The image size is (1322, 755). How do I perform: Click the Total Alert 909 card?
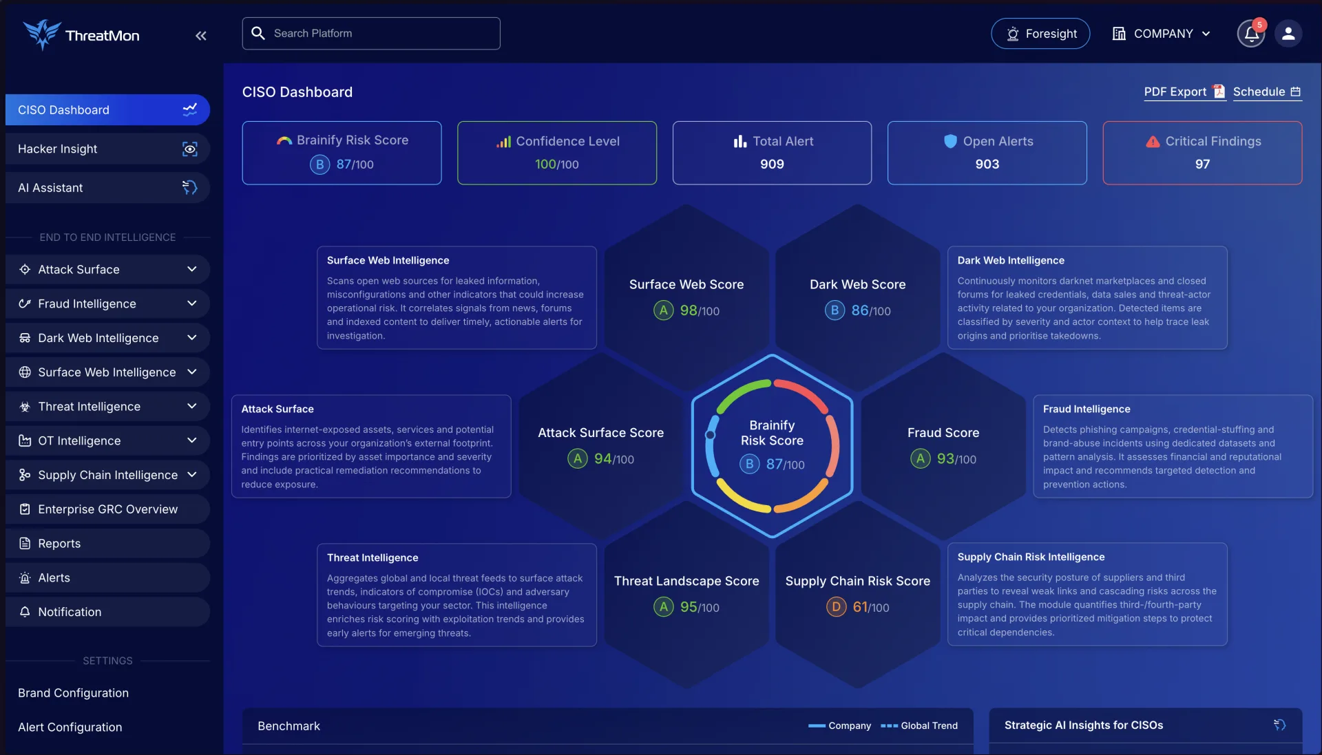pos(772,153)
